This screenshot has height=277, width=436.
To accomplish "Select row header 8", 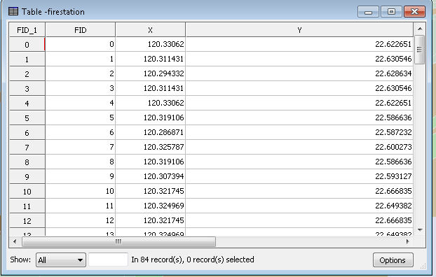I will (27, 162).
